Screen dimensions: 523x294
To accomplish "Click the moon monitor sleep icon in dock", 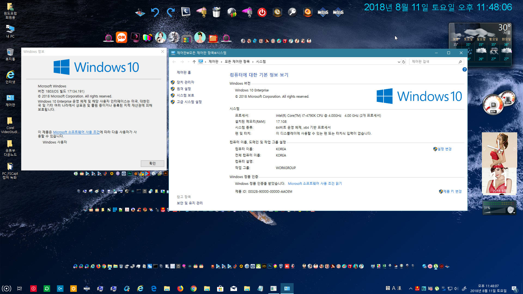I will (186, 12).
